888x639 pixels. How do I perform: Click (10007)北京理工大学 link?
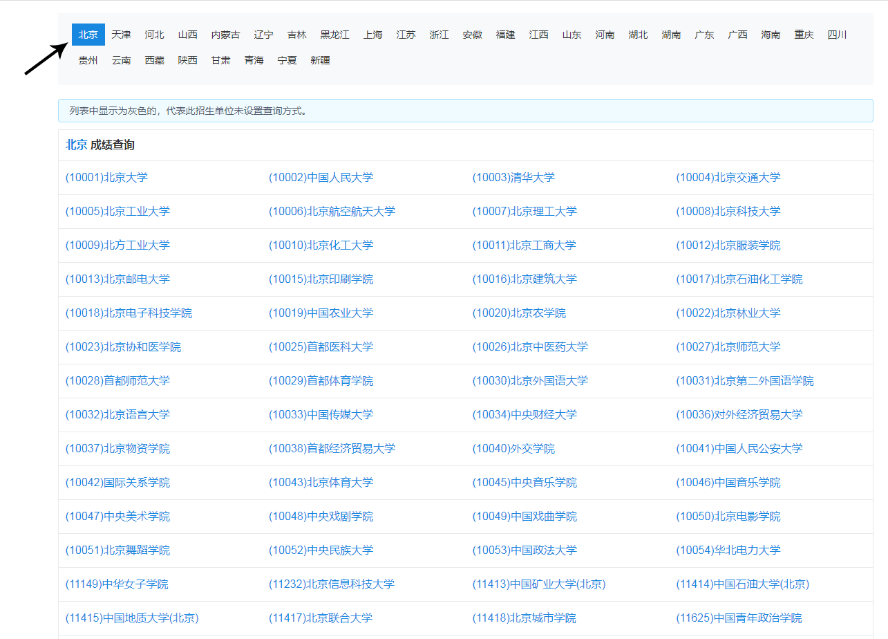click(x=525, y=212)
